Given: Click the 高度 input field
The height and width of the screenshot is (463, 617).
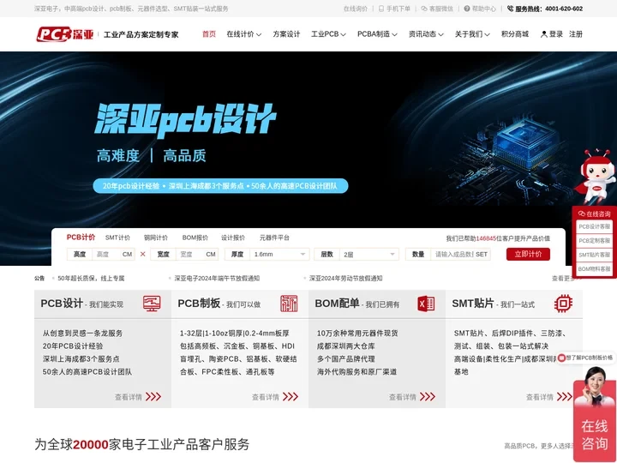Looking at the screenshot, I should (106, 255).
